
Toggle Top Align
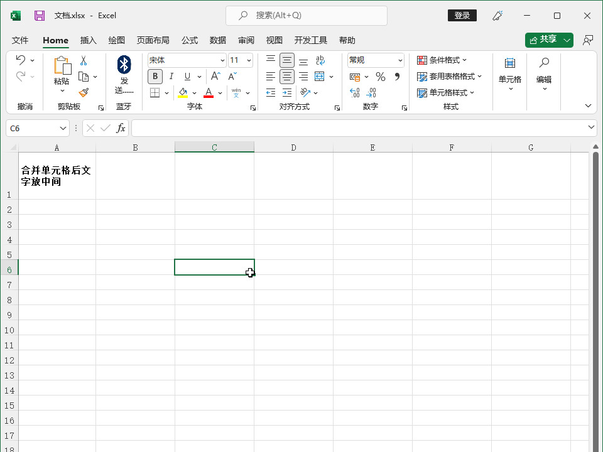tap(271, 60)
